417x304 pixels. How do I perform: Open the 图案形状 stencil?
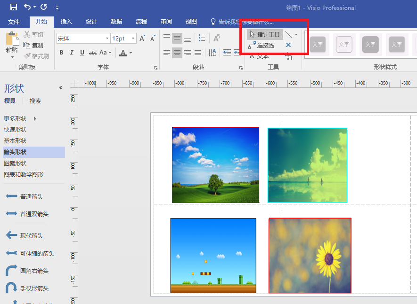tap(15, 163)
